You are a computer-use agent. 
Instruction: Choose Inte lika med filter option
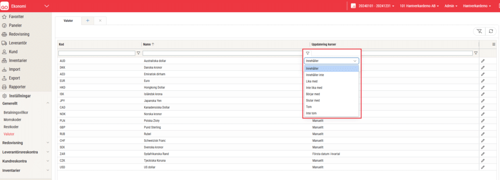[x=332, y=88]
